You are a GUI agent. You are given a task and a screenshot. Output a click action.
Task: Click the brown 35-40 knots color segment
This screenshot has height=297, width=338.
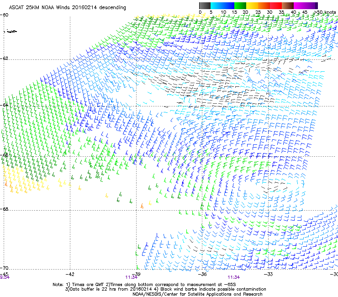click(288, 5)
